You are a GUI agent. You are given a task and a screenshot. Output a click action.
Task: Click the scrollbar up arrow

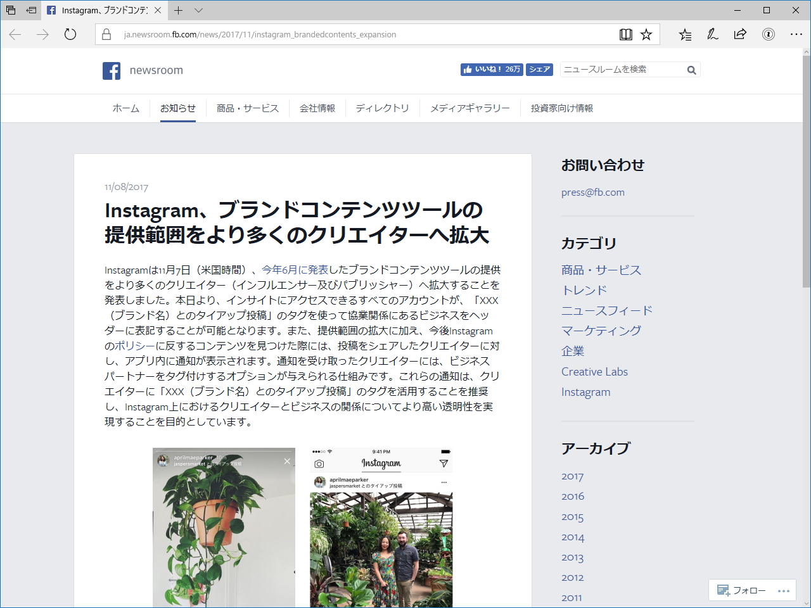[x=806, y=52]
